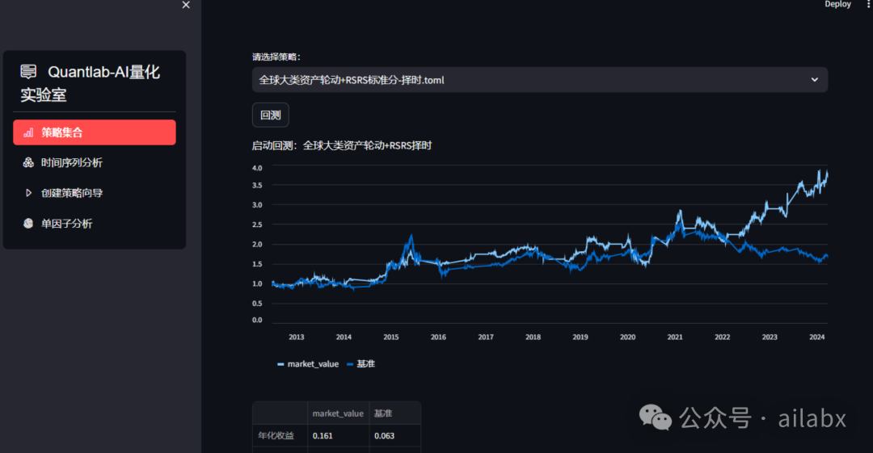Open the 策略集合 menu item
Screen dimensions: 873x453
pos(95,132)
